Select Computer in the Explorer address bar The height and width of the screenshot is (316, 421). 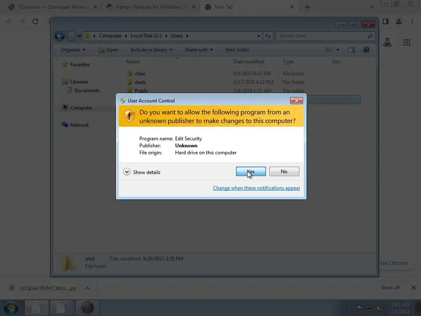pyautogui.click(x=110, y=36)
